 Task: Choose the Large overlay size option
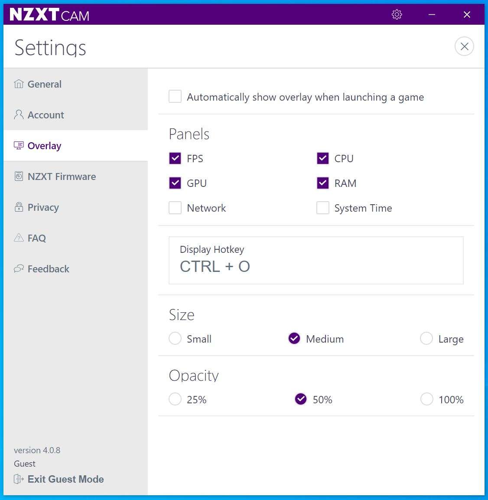click(426, 339)
